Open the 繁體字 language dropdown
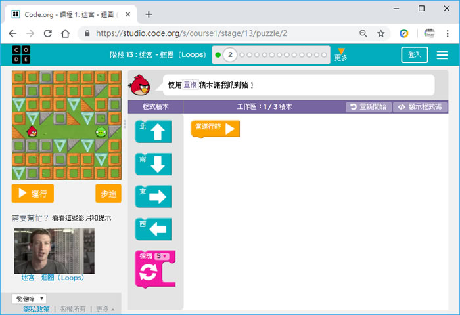Viewport: 460px width, 315px height. click(x=29, y=299)
